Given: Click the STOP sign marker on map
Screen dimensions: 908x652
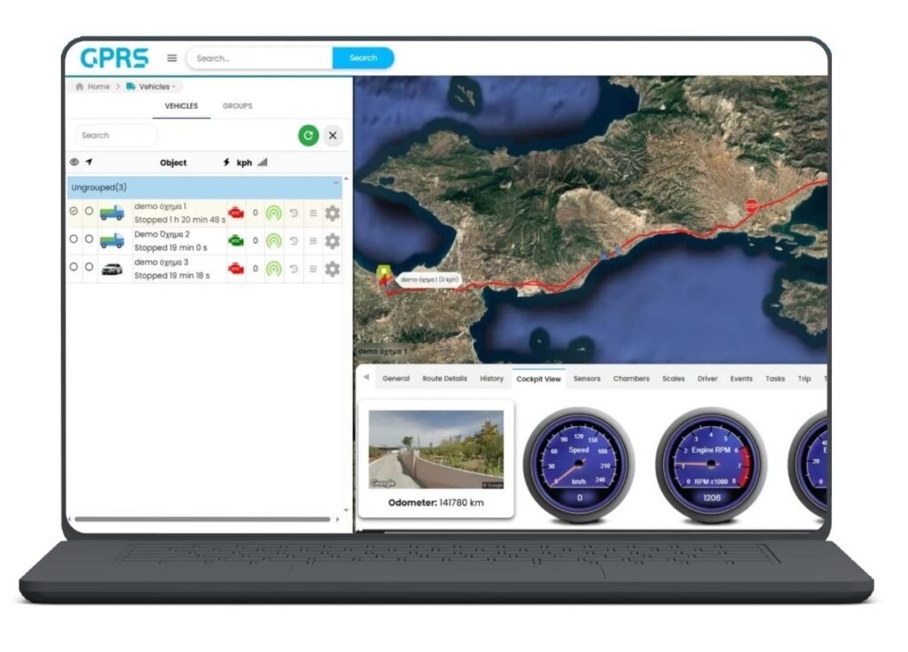Looking at the screenshot, I should (x=751, y=205).
